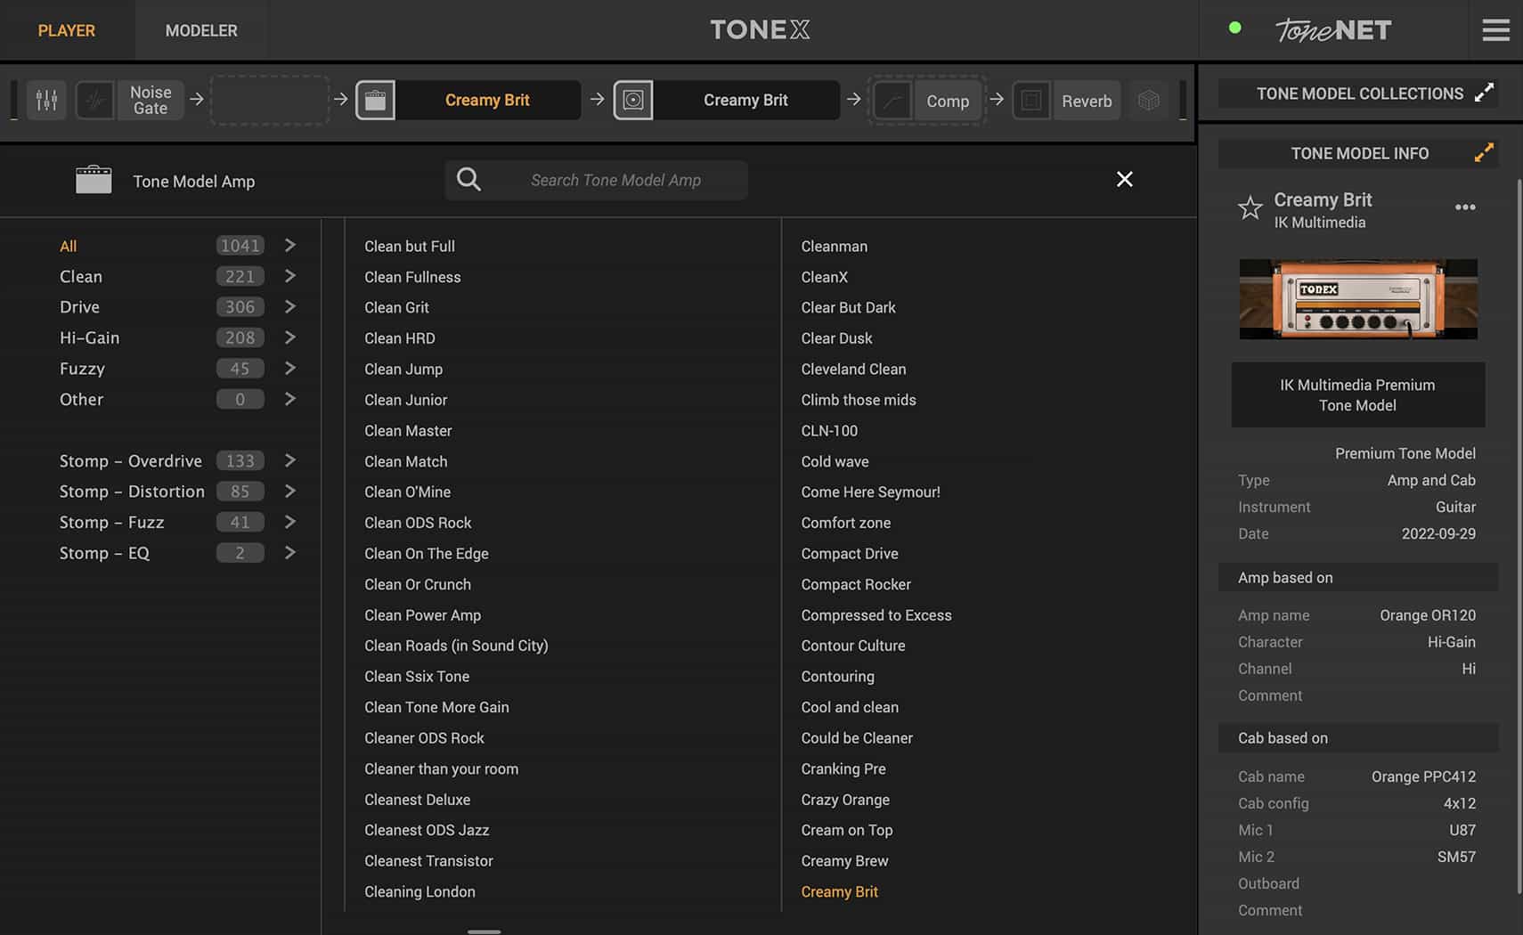The height and width of the screenshot is (935, 1523).
Task: Choose the Compact Rocker tone model
Action: pos(856,584)
